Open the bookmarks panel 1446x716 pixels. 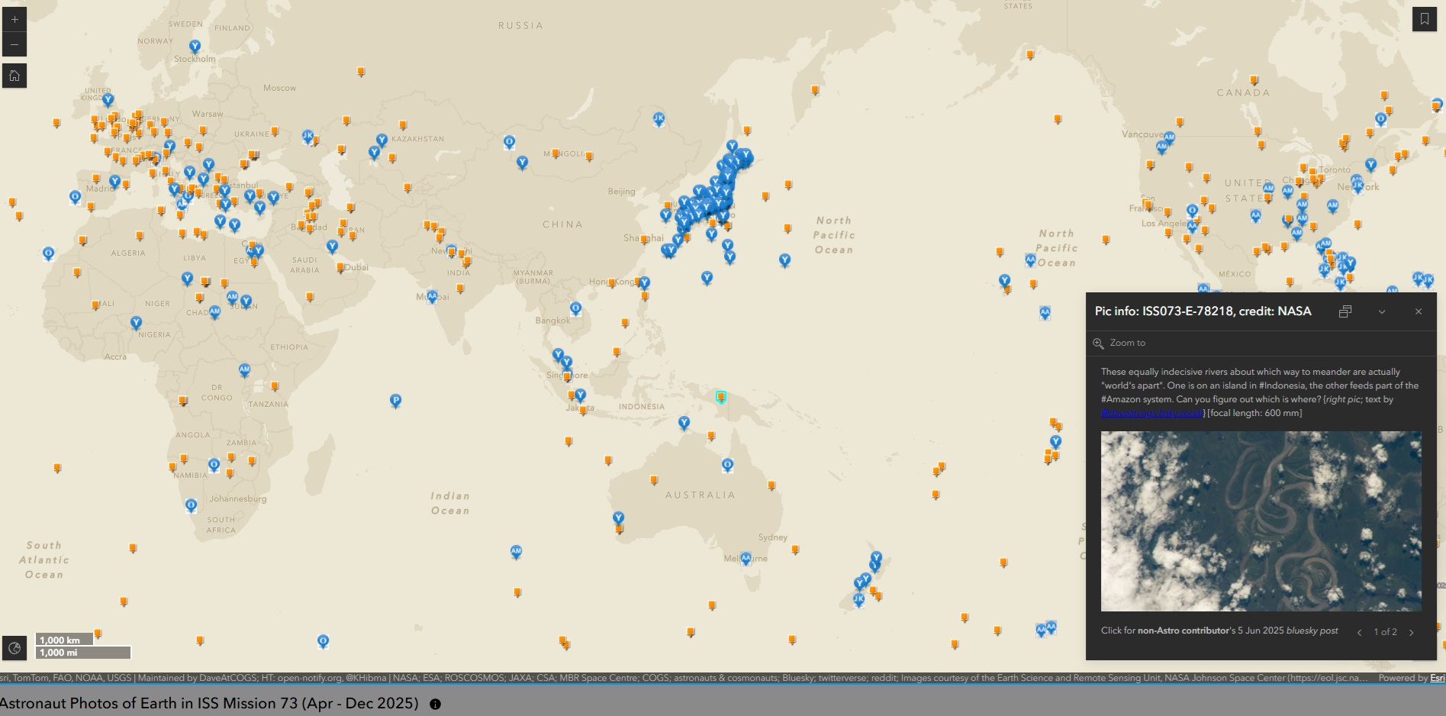point(1424,20)
